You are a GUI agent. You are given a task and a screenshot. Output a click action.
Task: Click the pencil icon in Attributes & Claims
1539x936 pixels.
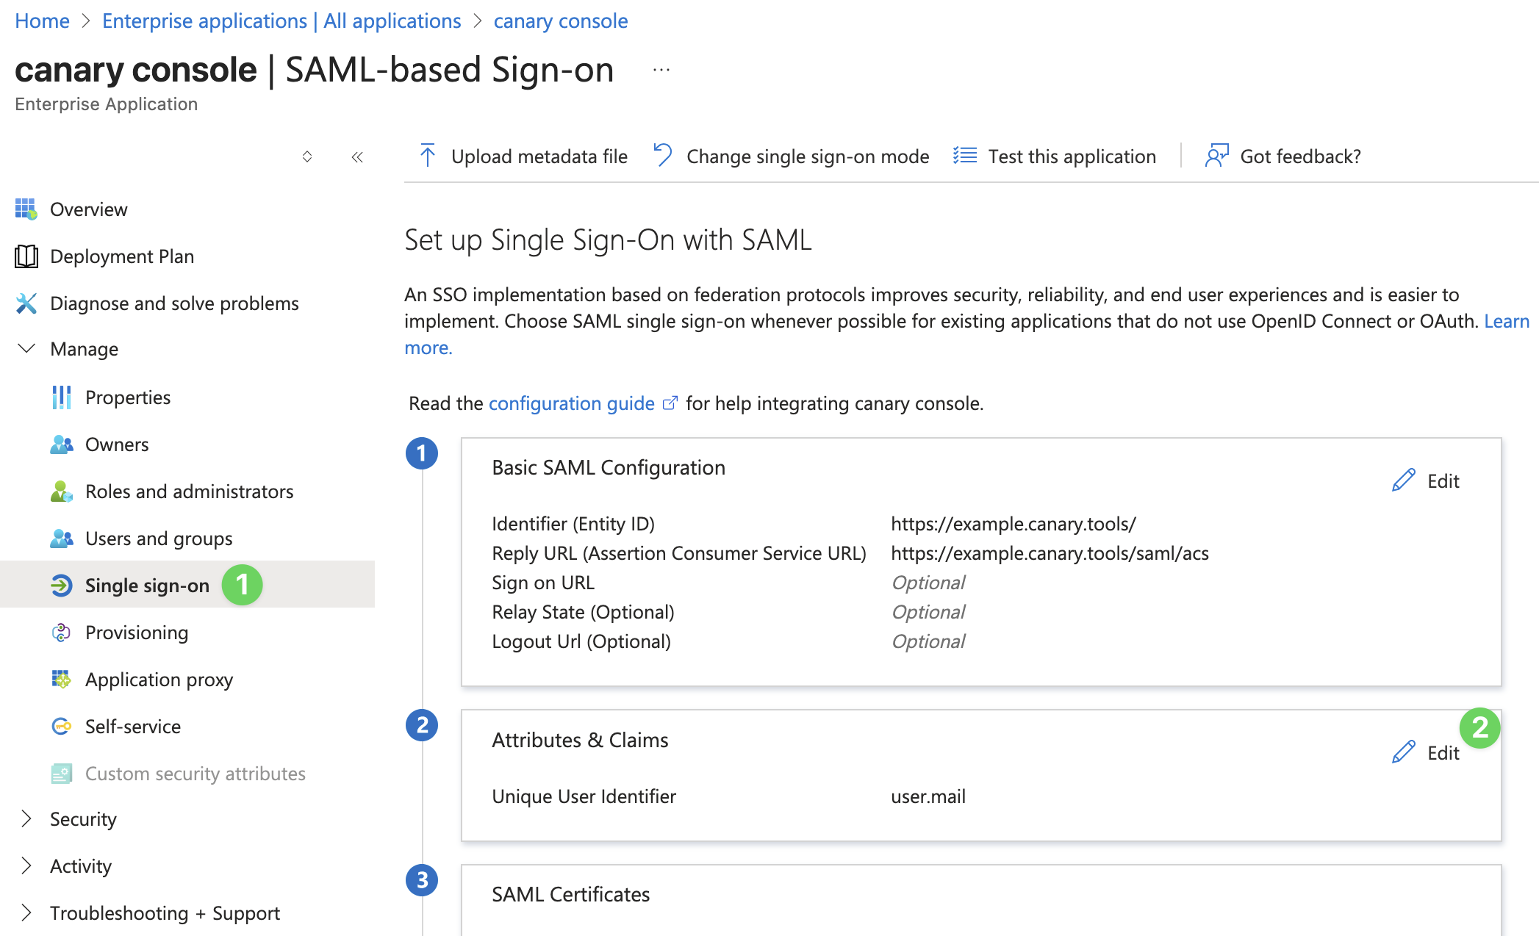1404,752
